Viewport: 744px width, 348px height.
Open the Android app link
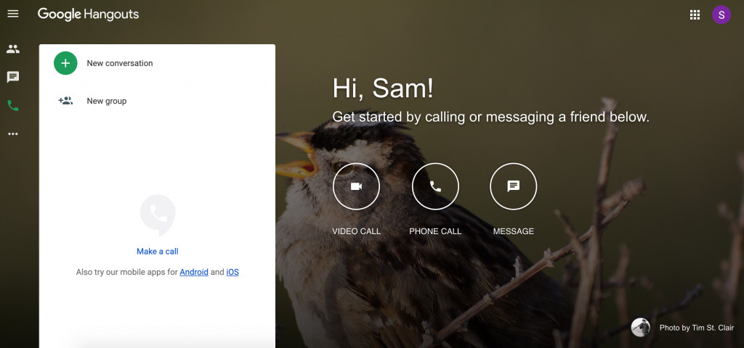click(194, 273)
